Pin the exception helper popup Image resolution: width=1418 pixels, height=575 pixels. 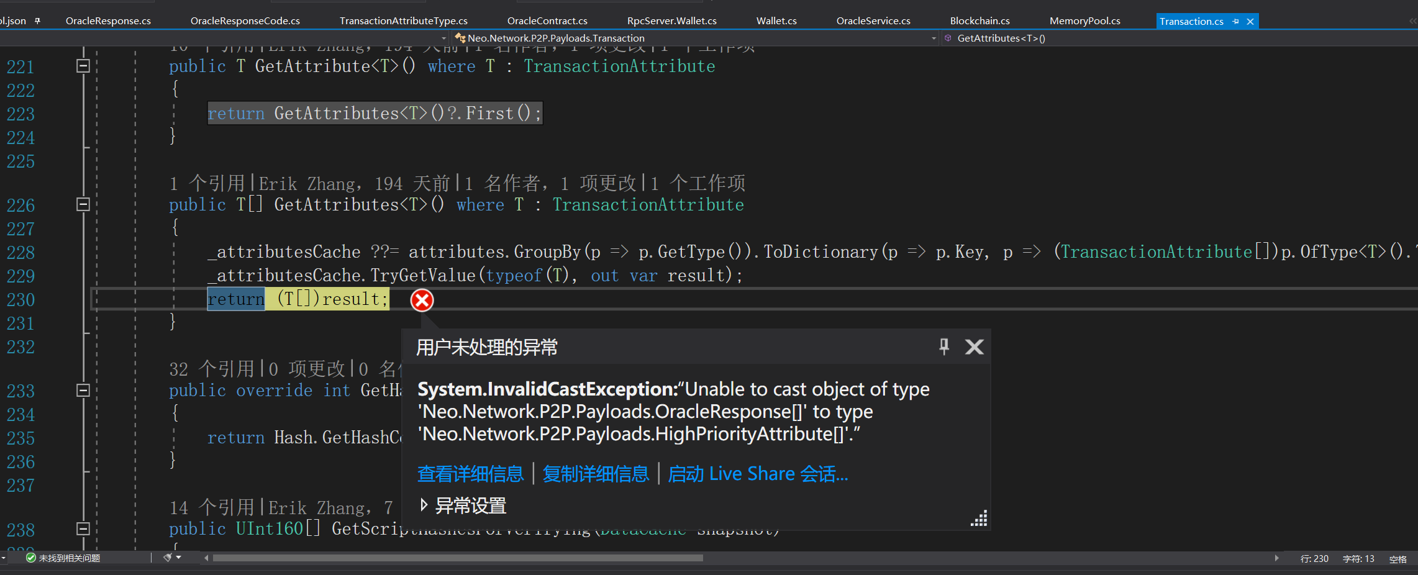coord(944,346)
